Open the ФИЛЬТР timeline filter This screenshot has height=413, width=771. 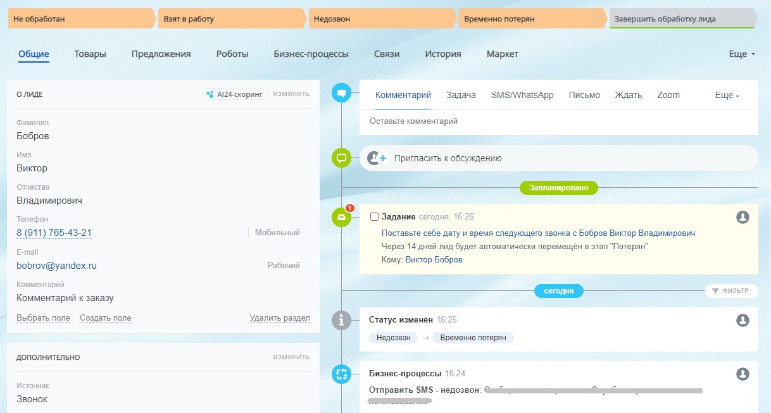click(x=730, y=291)
